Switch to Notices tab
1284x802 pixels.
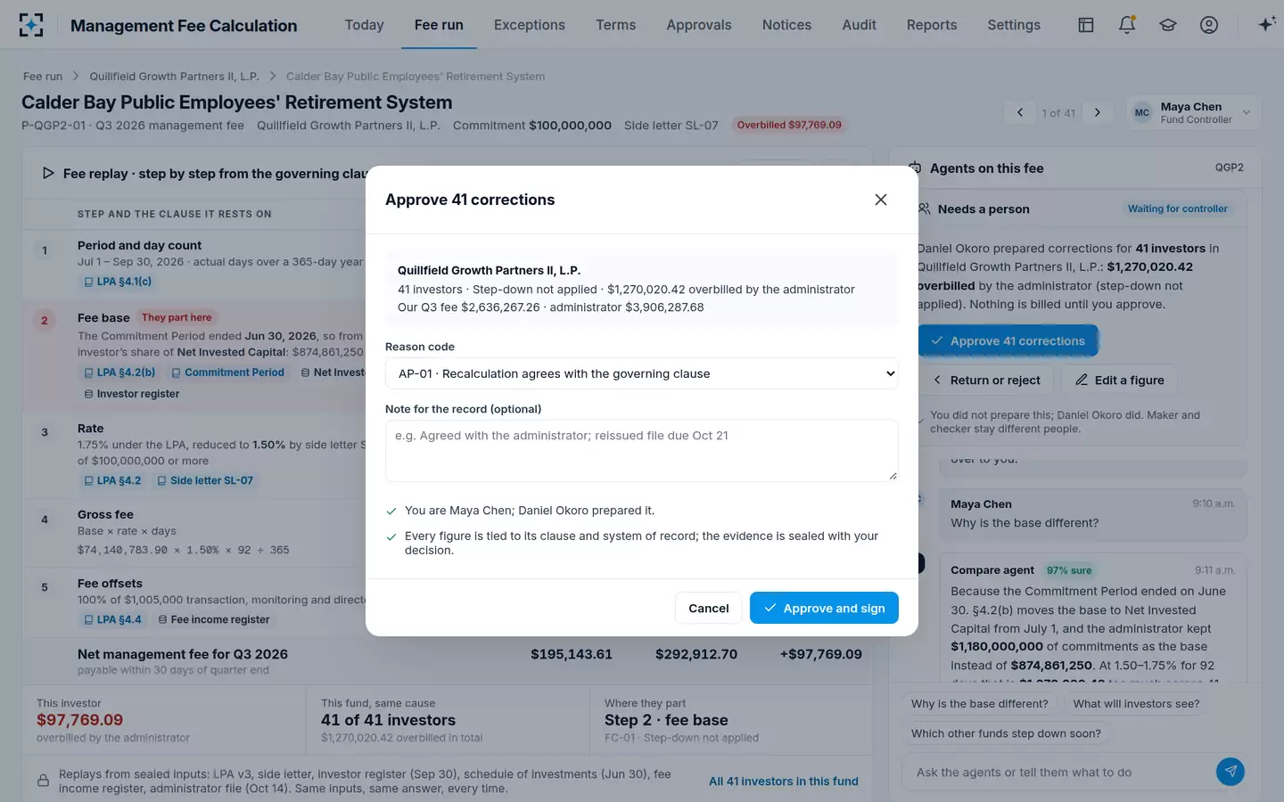tap(786, 25)
